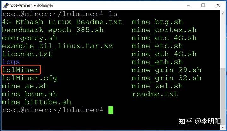Click the scrollbar up arrow
Image resolution: width=227 pixels, height=131 pixels.
[x=224, y=13]
